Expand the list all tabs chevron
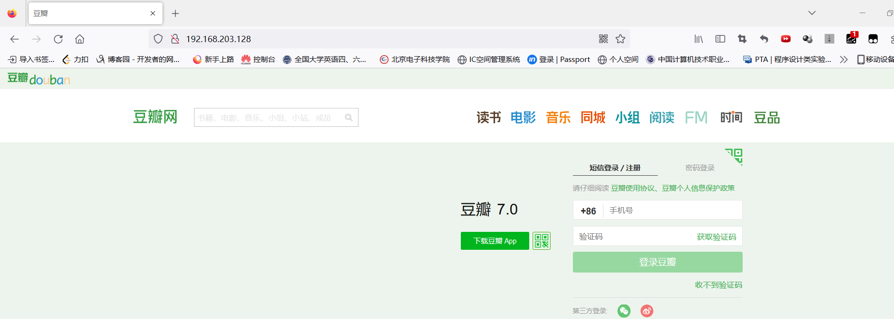The height and width of the screenshot is (319, 894). pyautogui.click(x=812, y=13)
